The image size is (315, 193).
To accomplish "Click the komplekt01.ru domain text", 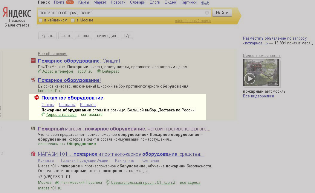I will coord(50,91).
